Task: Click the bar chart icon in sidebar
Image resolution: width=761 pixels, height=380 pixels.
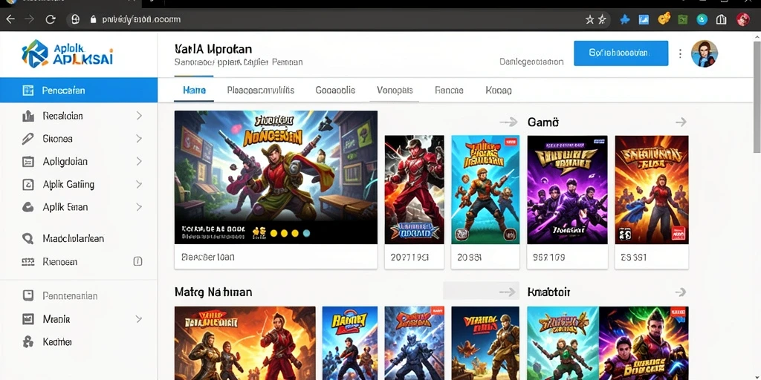Action: coord(28,116)
